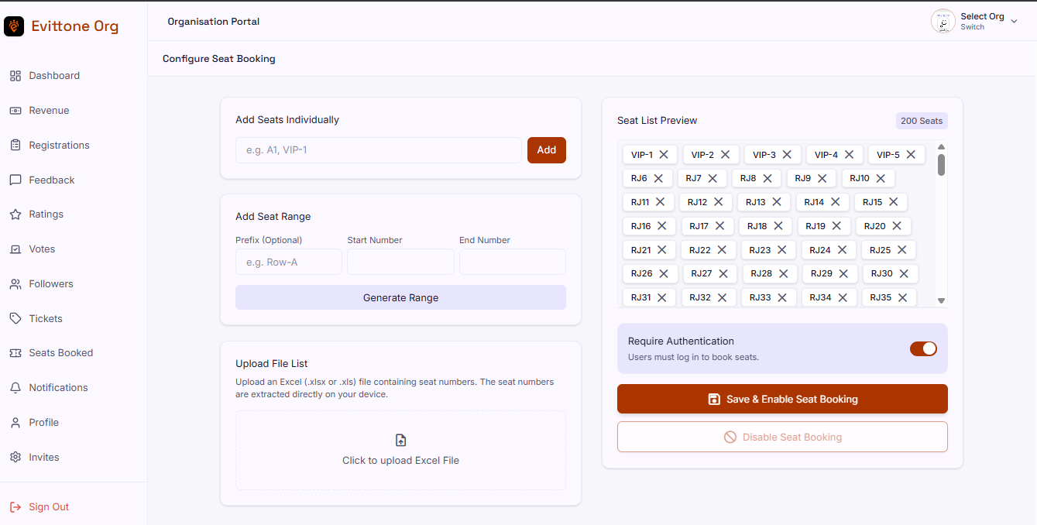The width and height of the screenshot is (1037, 525).
Task: Remove seat RJ27 with its X
Action: tap(723, 274)
